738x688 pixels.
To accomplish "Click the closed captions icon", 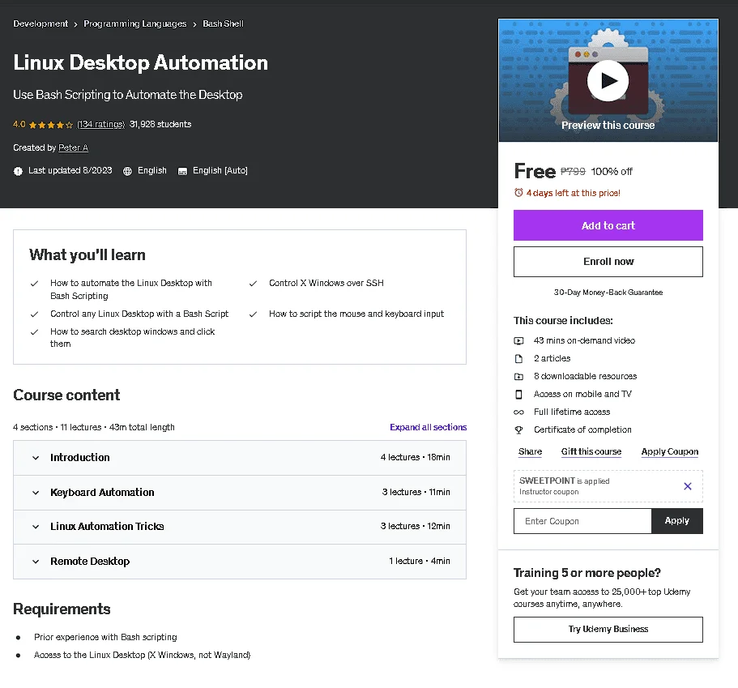I will 182,172.
